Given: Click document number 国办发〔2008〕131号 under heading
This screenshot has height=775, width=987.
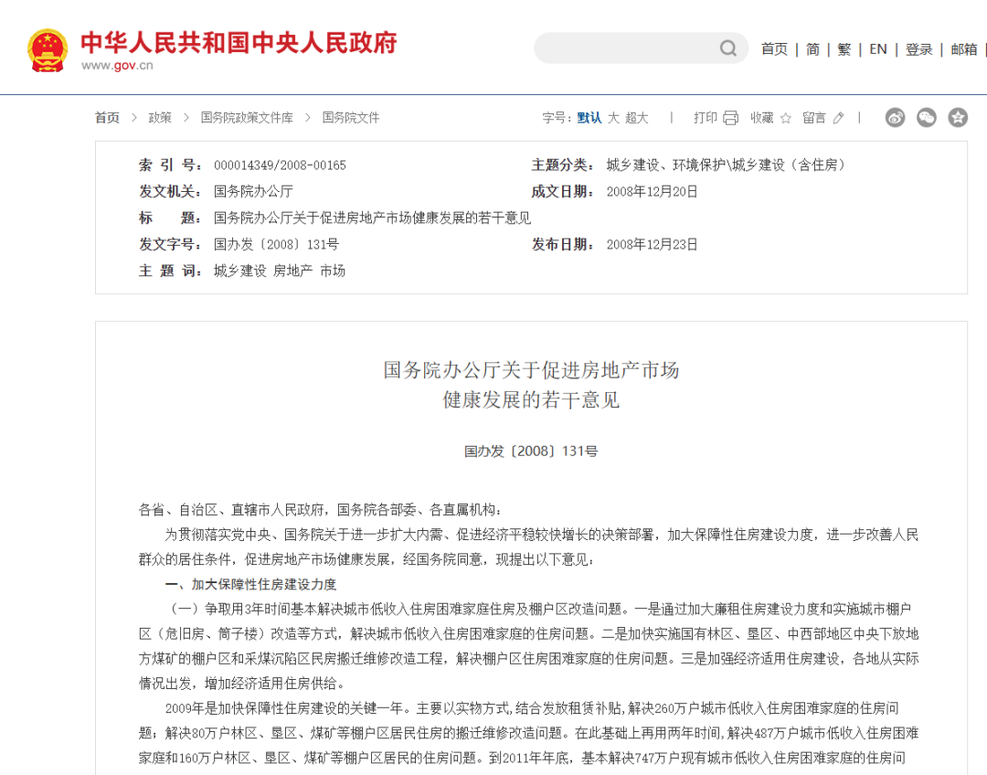Looking at the screenshot, I should point(531,451).
